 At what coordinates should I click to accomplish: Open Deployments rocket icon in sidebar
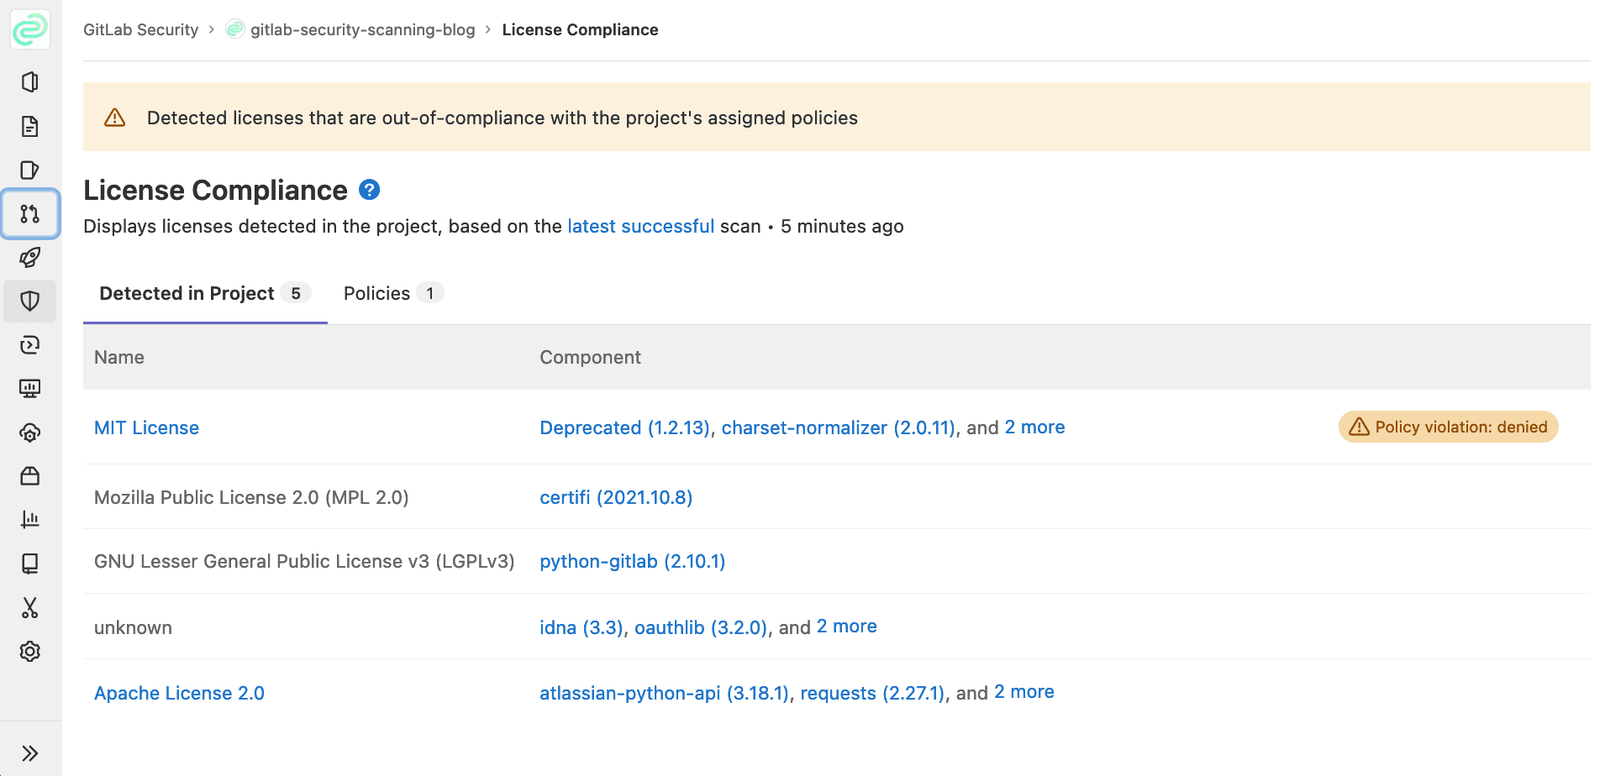pyautogui.click(x=30, y=258)
